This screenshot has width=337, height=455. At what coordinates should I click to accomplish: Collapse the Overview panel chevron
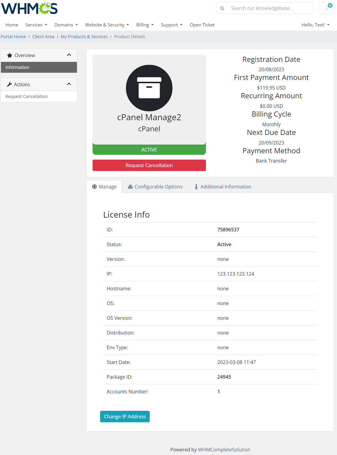pos(69,55)
